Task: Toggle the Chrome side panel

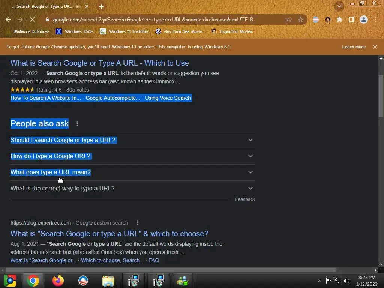Action: pos(352,19)
